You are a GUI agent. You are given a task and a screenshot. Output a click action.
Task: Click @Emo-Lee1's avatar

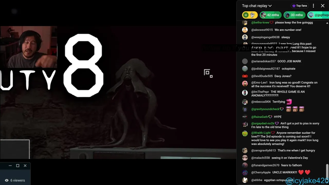pos(245,84)
